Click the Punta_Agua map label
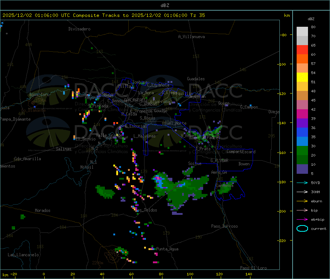This screenshot has width=330, height=279. pyautogui.click(x=167, y=249)
